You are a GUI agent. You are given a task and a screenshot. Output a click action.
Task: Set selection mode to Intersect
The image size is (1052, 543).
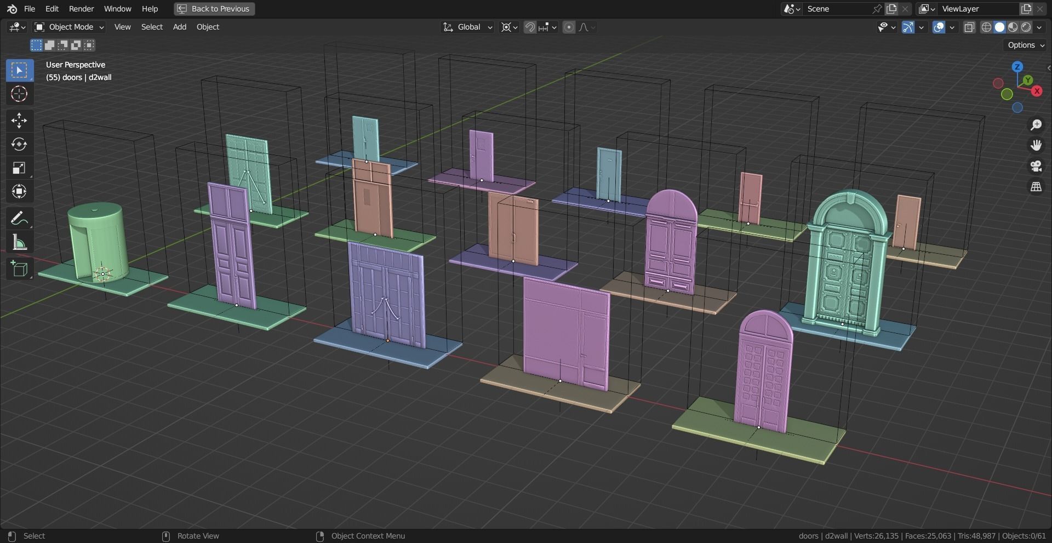(x=89, y=45)
